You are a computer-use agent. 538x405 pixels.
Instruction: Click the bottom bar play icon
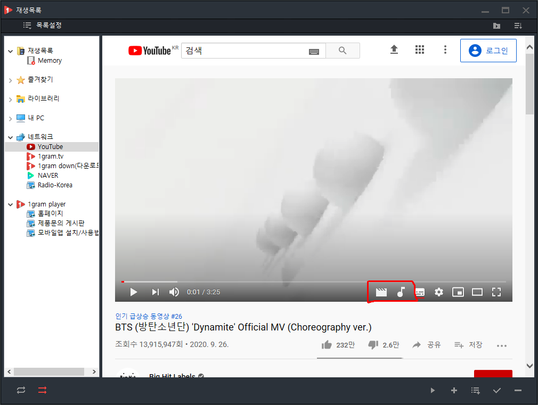click(433, 390)
